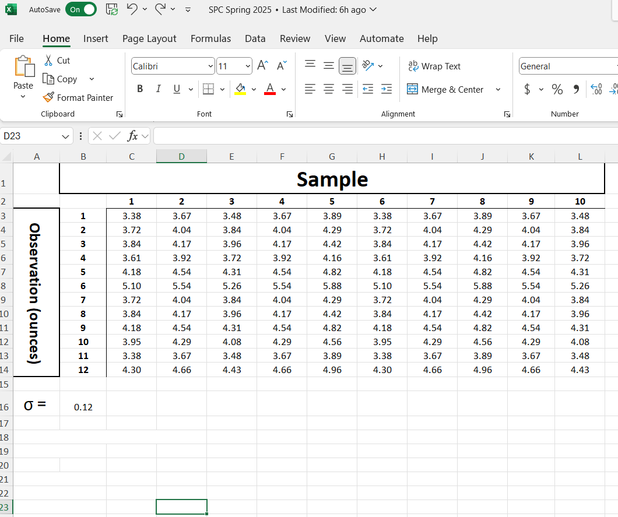Toggle center alignment
This screenshot has width=618, height=517.
(x=328, y=89)
